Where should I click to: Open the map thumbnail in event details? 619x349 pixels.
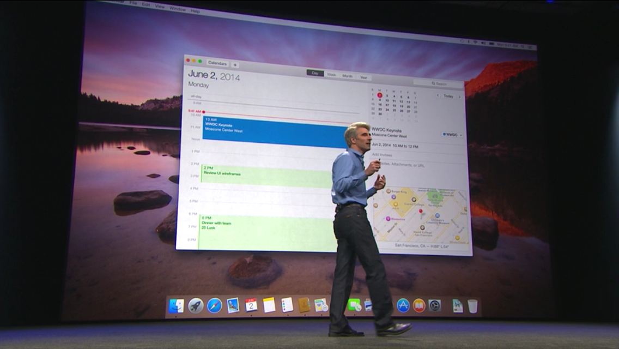421,216
